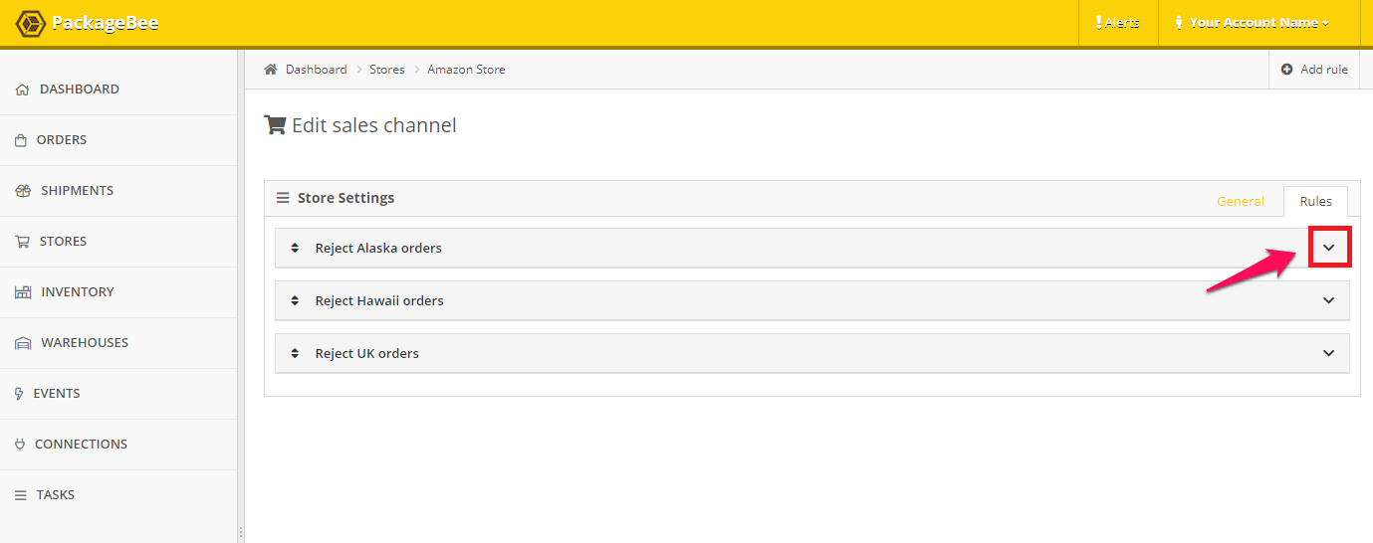The height and width of the screenshot is (543, 1373).
Task: Expand the Reject Alaska orders rule
Action: point(1328,248)
